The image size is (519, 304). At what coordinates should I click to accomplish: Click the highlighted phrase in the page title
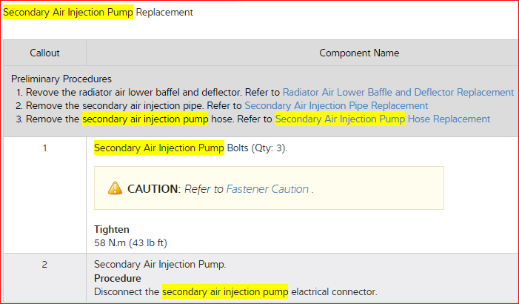68,13
